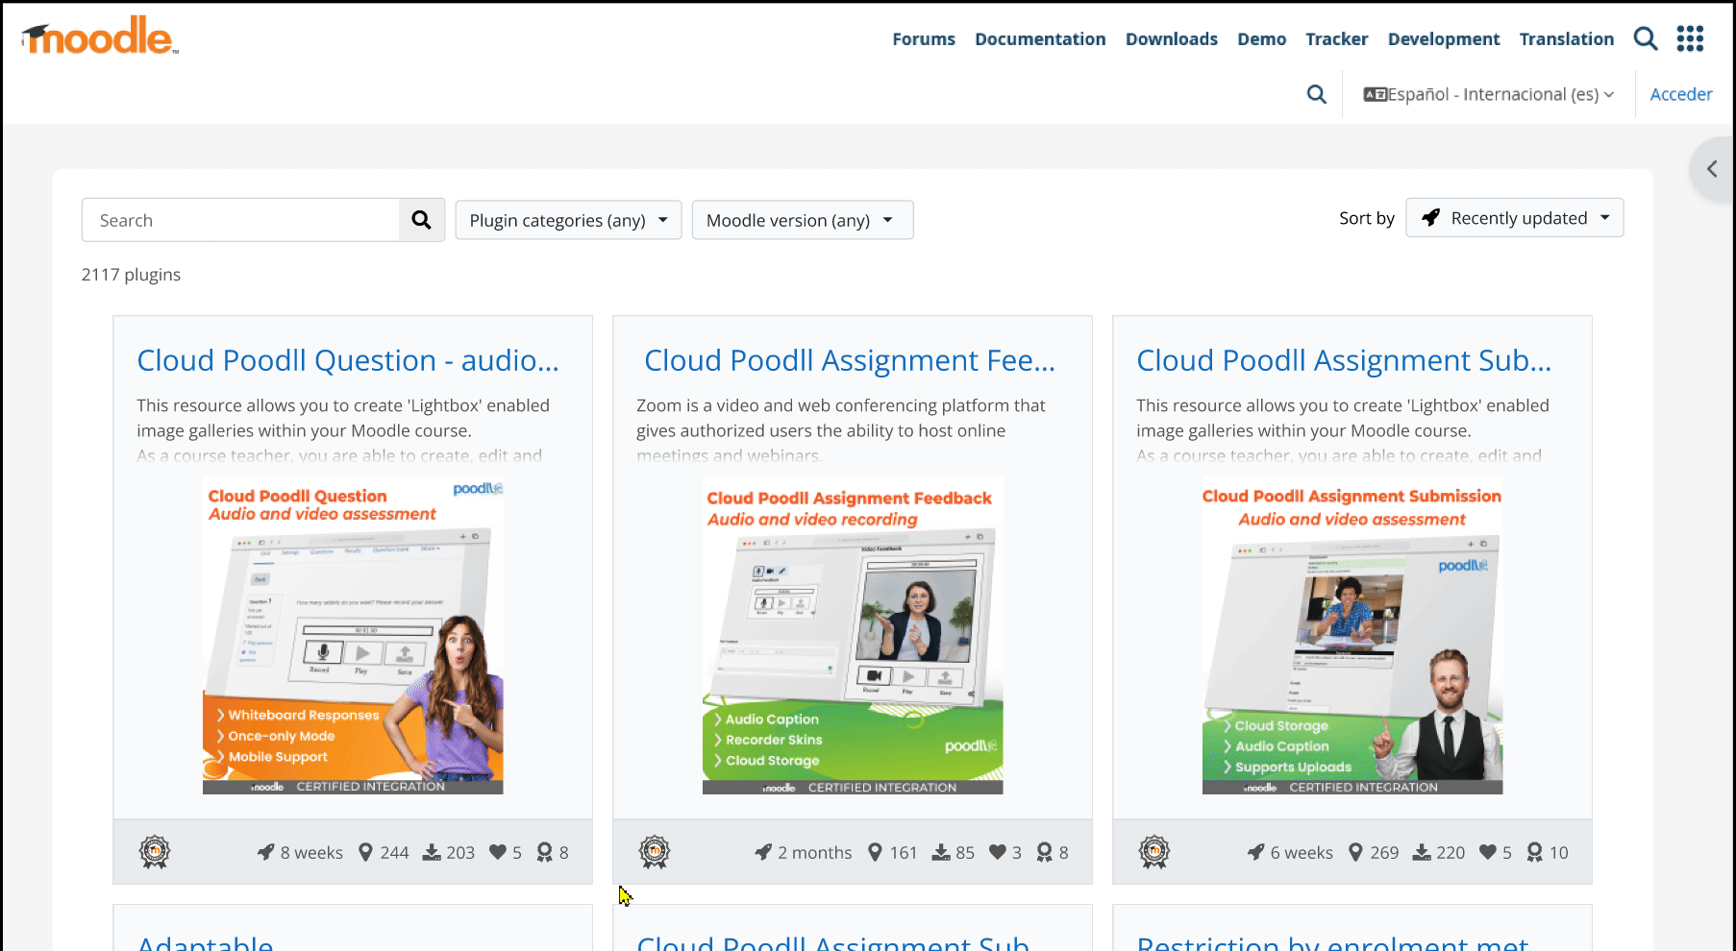Open Moodle version (any) dropdown
Image resolution: width=1736 pixels, height=951 pixels.
(x=803, y=220)
